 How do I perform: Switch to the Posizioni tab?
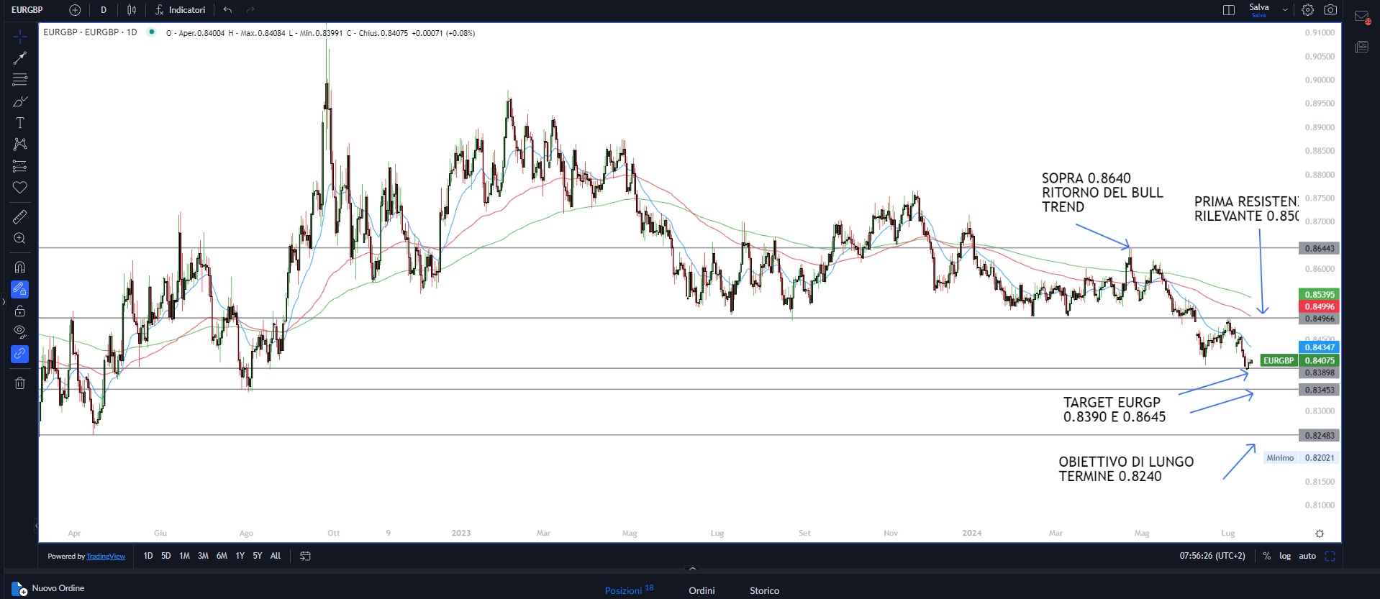coord(629,590)
